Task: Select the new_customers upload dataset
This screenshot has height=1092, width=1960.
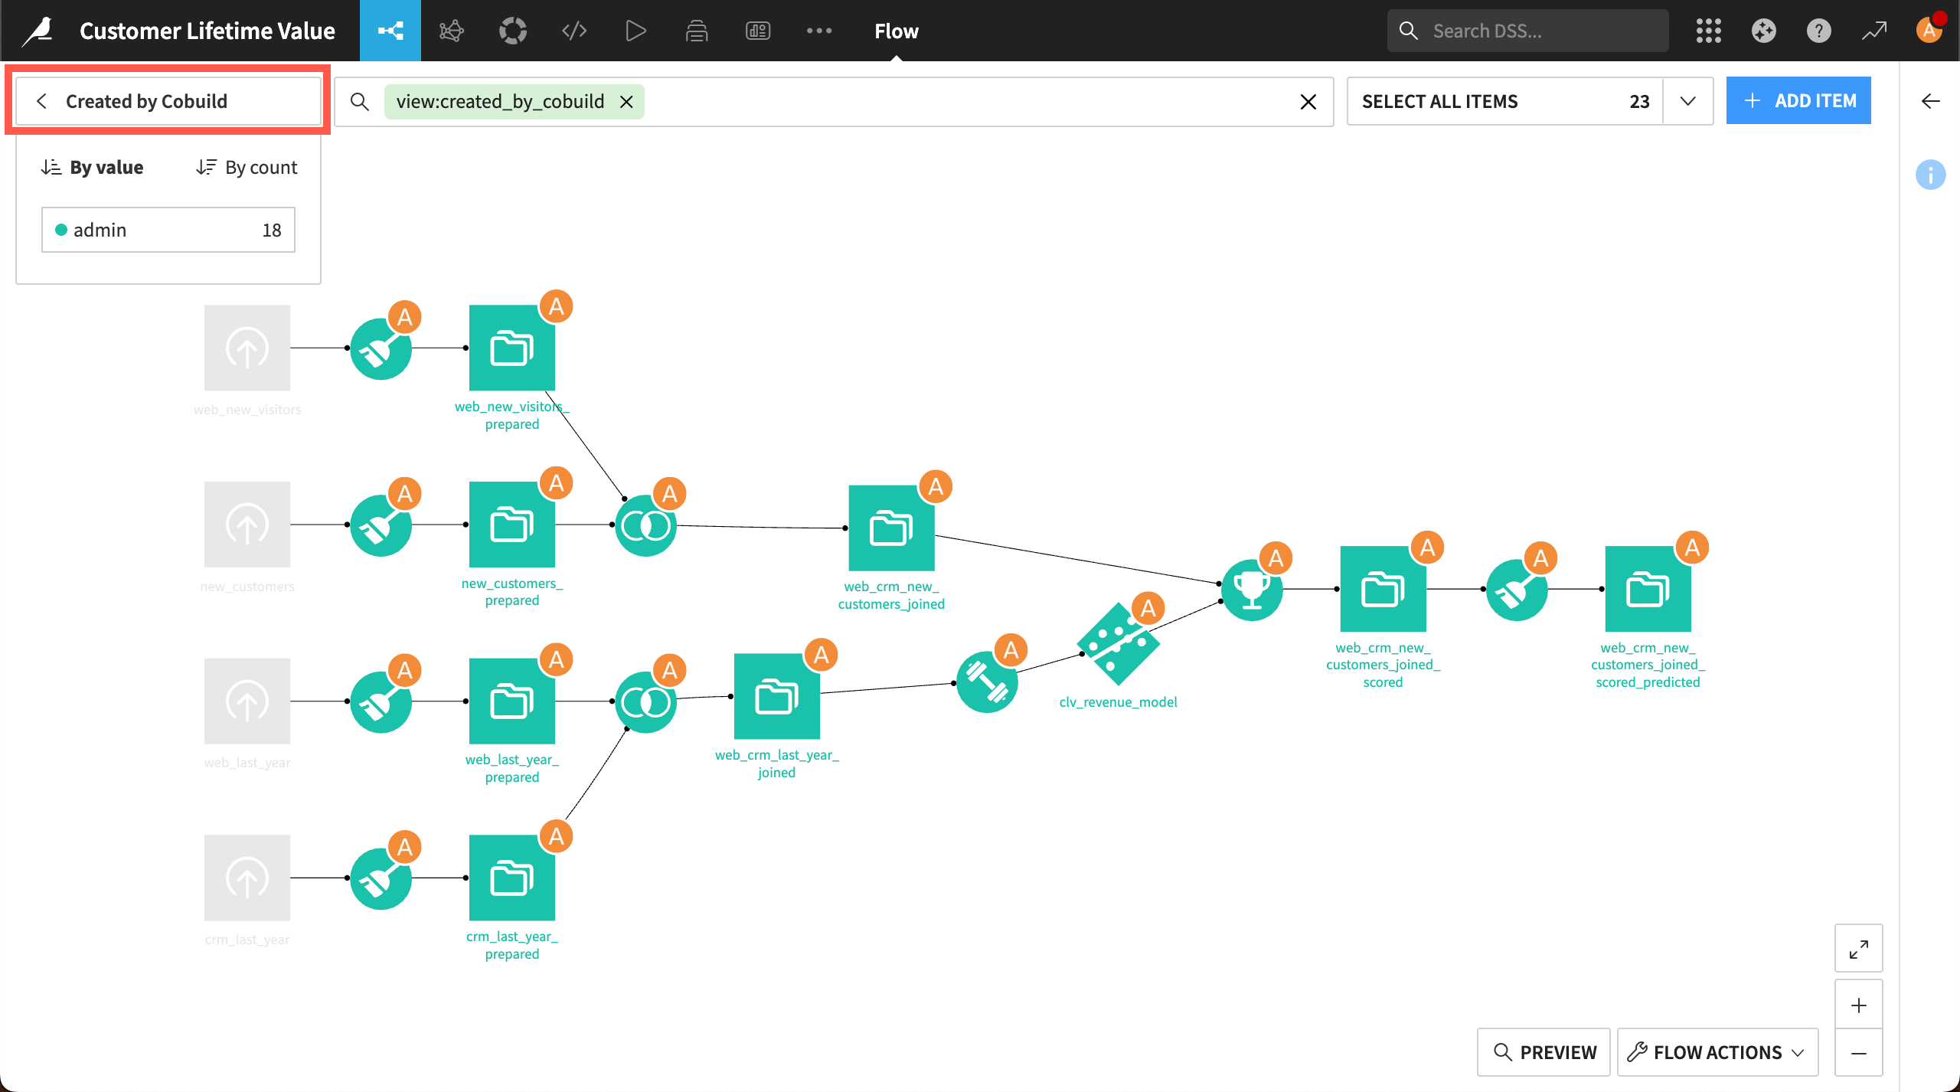Action: point(247,525)
